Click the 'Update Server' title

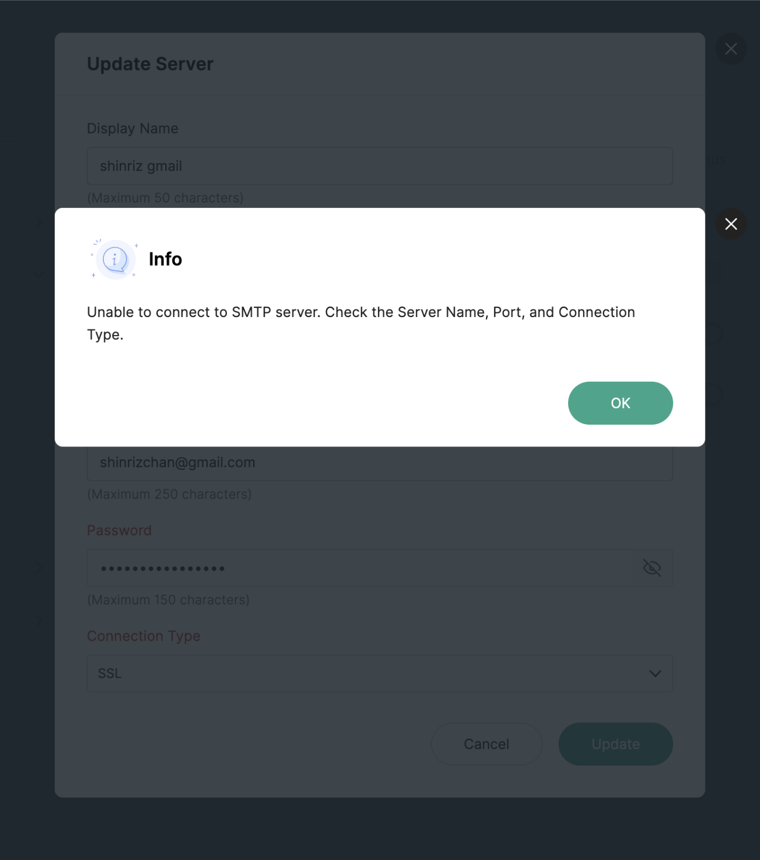pos(150,64)
